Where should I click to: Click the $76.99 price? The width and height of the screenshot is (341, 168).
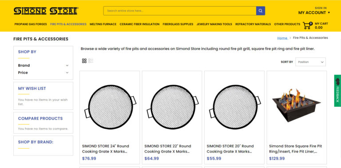pos(89,158)
